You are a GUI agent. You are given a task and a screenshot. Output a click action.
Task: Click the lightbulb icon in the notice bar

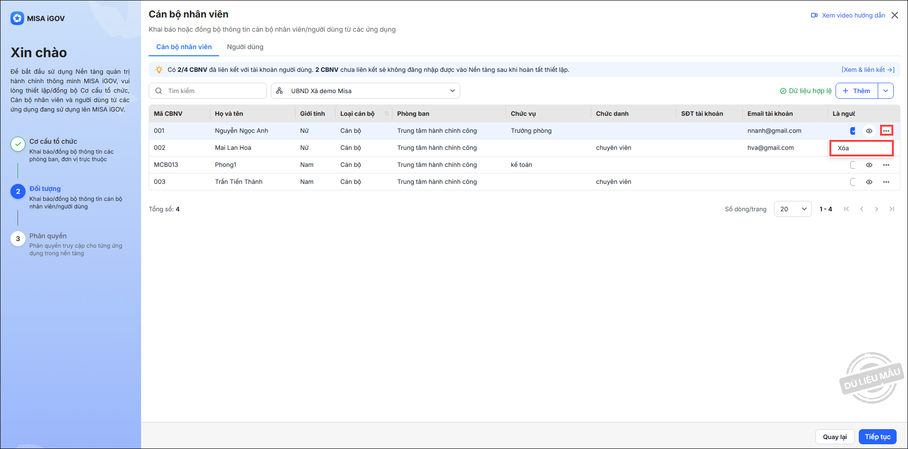159,69
